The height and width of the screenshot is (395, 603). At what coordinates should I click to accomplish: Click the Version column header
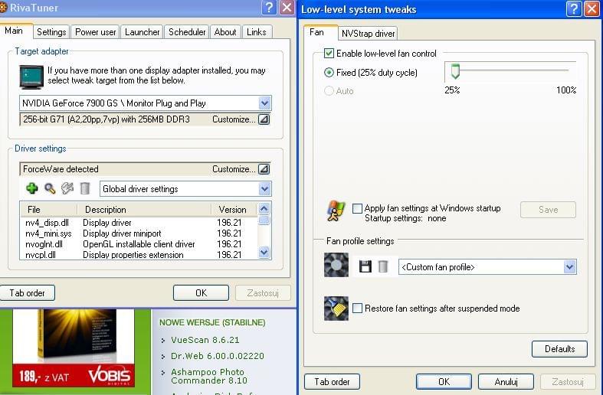(234, 210)
